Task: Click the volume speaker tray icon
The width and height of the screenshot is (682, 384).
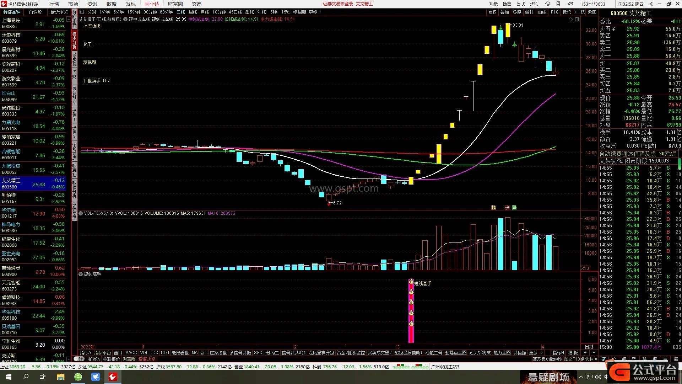Action: (598, 377)
